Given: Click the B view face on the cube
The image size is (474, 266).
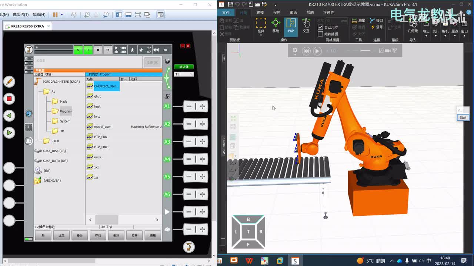Looking at the screenshot, I should pyautogui.click(x=248, y=219).
